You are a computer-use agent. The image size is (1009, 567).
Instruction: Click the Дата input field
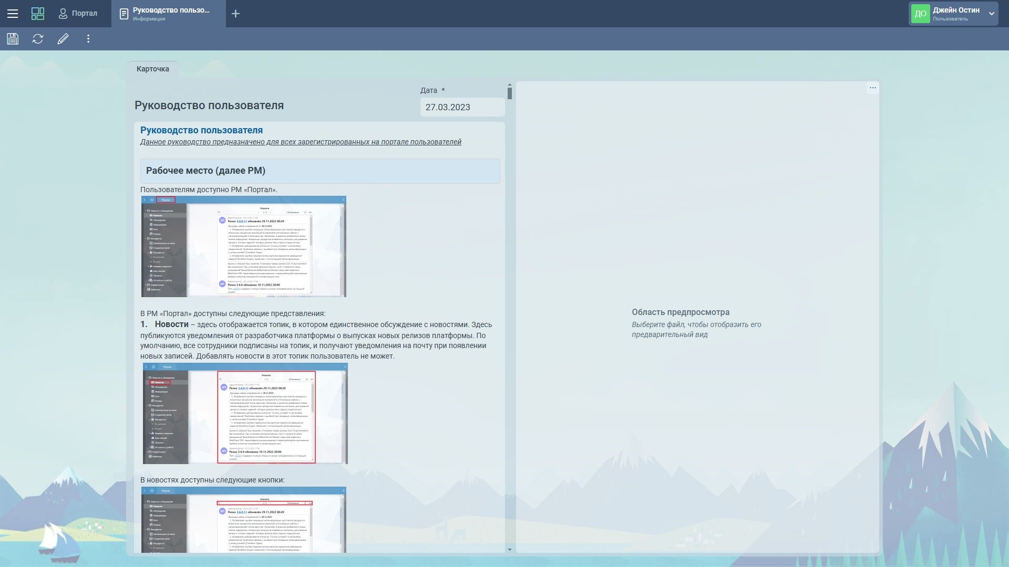point(462,107)
